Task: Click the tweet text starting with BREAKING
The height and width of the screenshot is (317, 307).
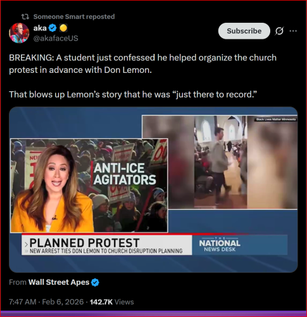Action: (142, 76)
